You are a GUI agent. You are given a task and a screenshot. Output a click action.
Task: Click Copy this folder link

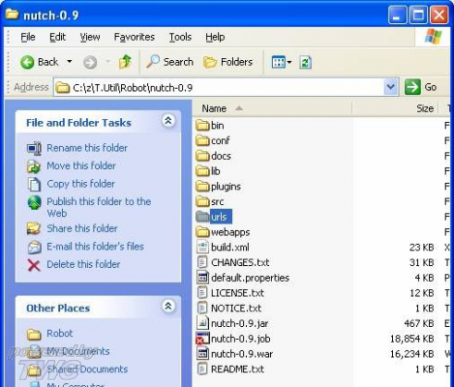point(80,184)
